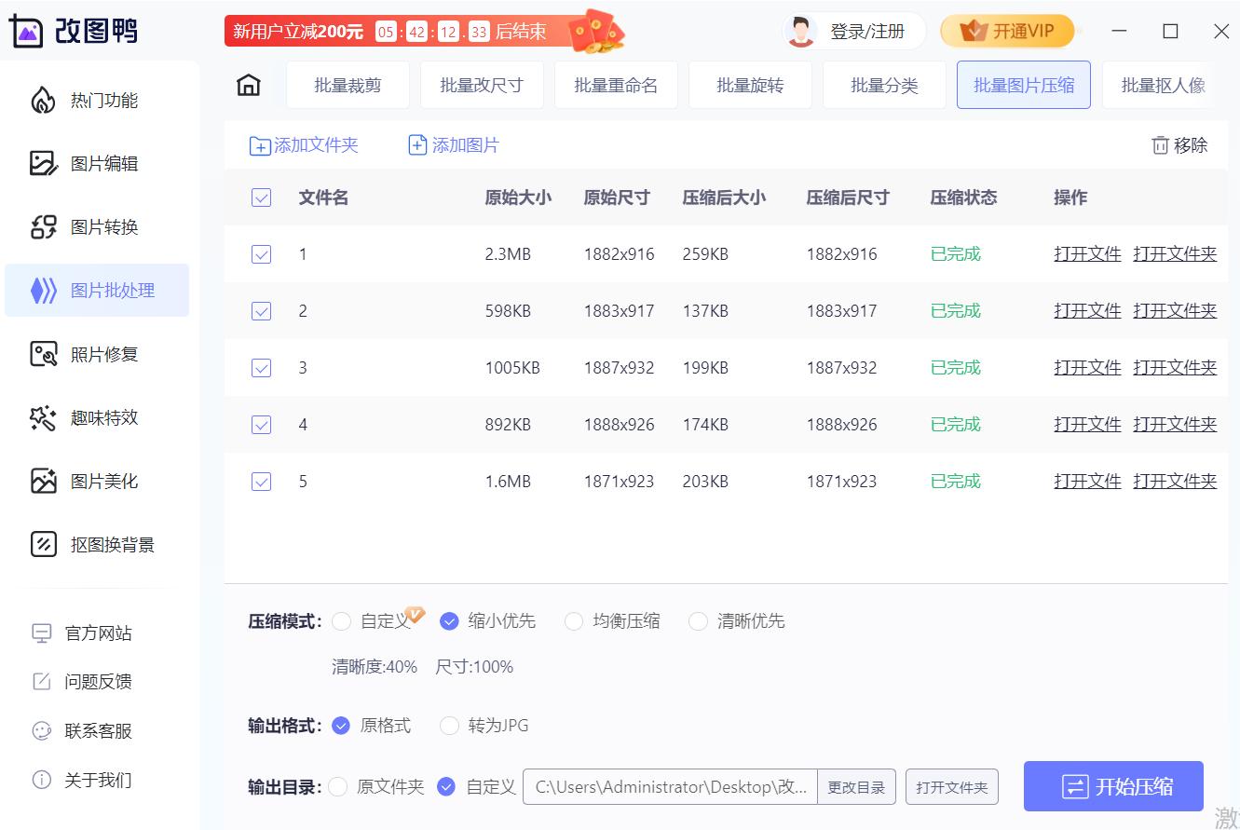
Task: Open 打开文件夹 link for file 5
Action: (x=1175, y=481)
